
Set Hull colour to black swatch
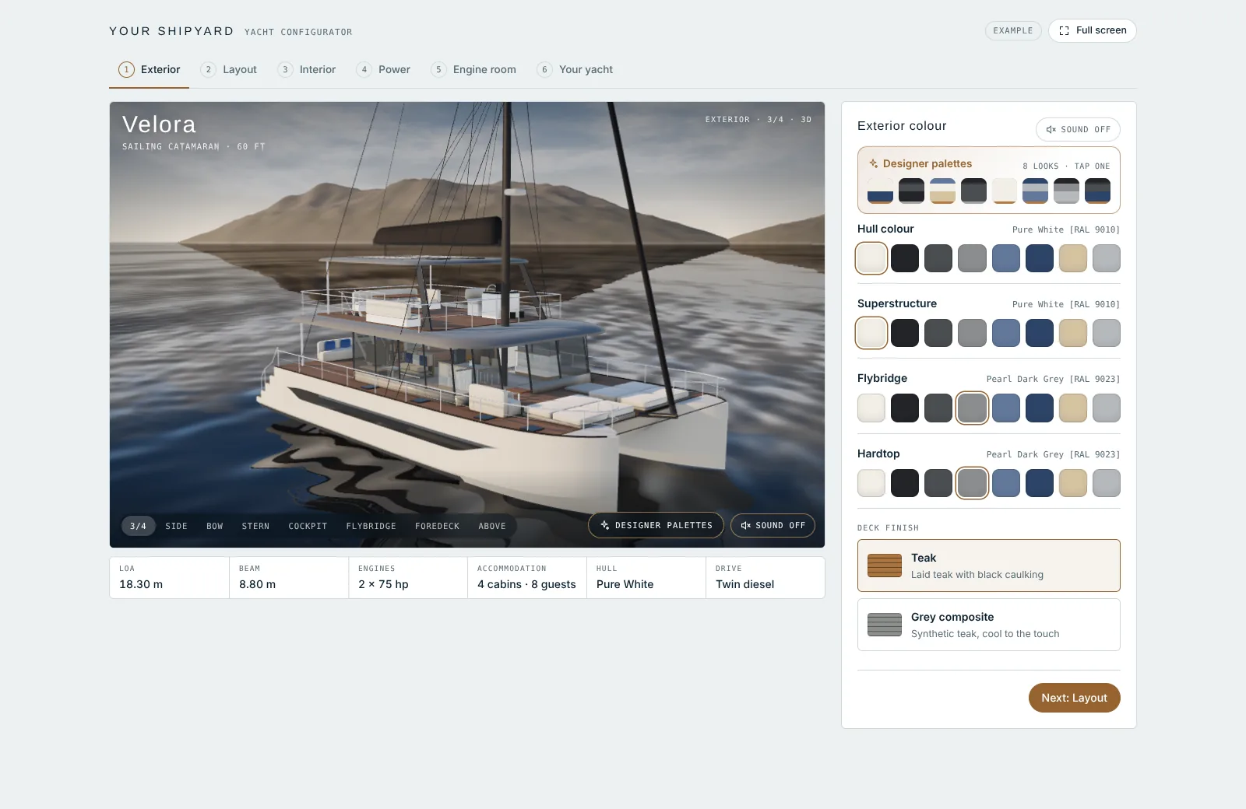(905, 258)
